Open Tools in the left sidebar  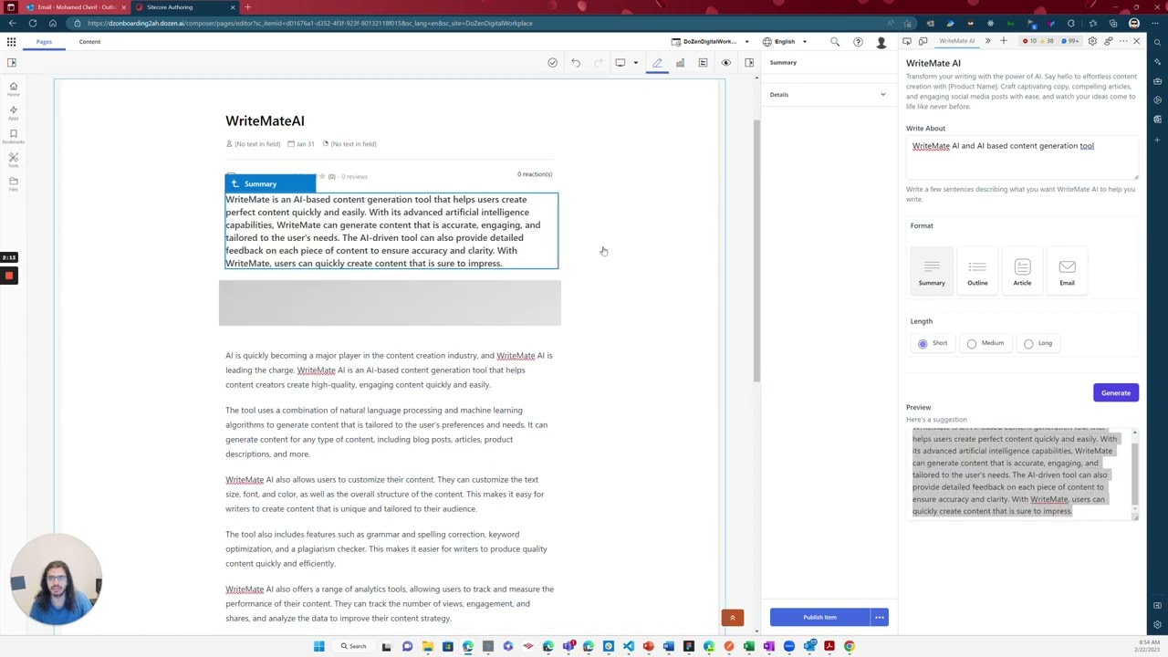(x=13, y=160)
